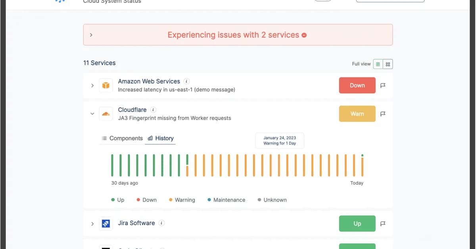Expand the Amazon Web Services row
The width and height of the screenshot is (476, 249).
click(92, 85)
